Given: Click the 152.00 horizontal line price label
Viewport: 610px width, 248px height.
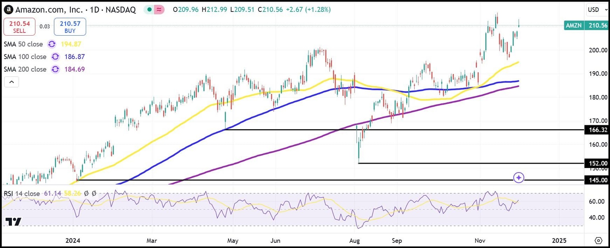Looking at the screenshot, I should point(596,163).
